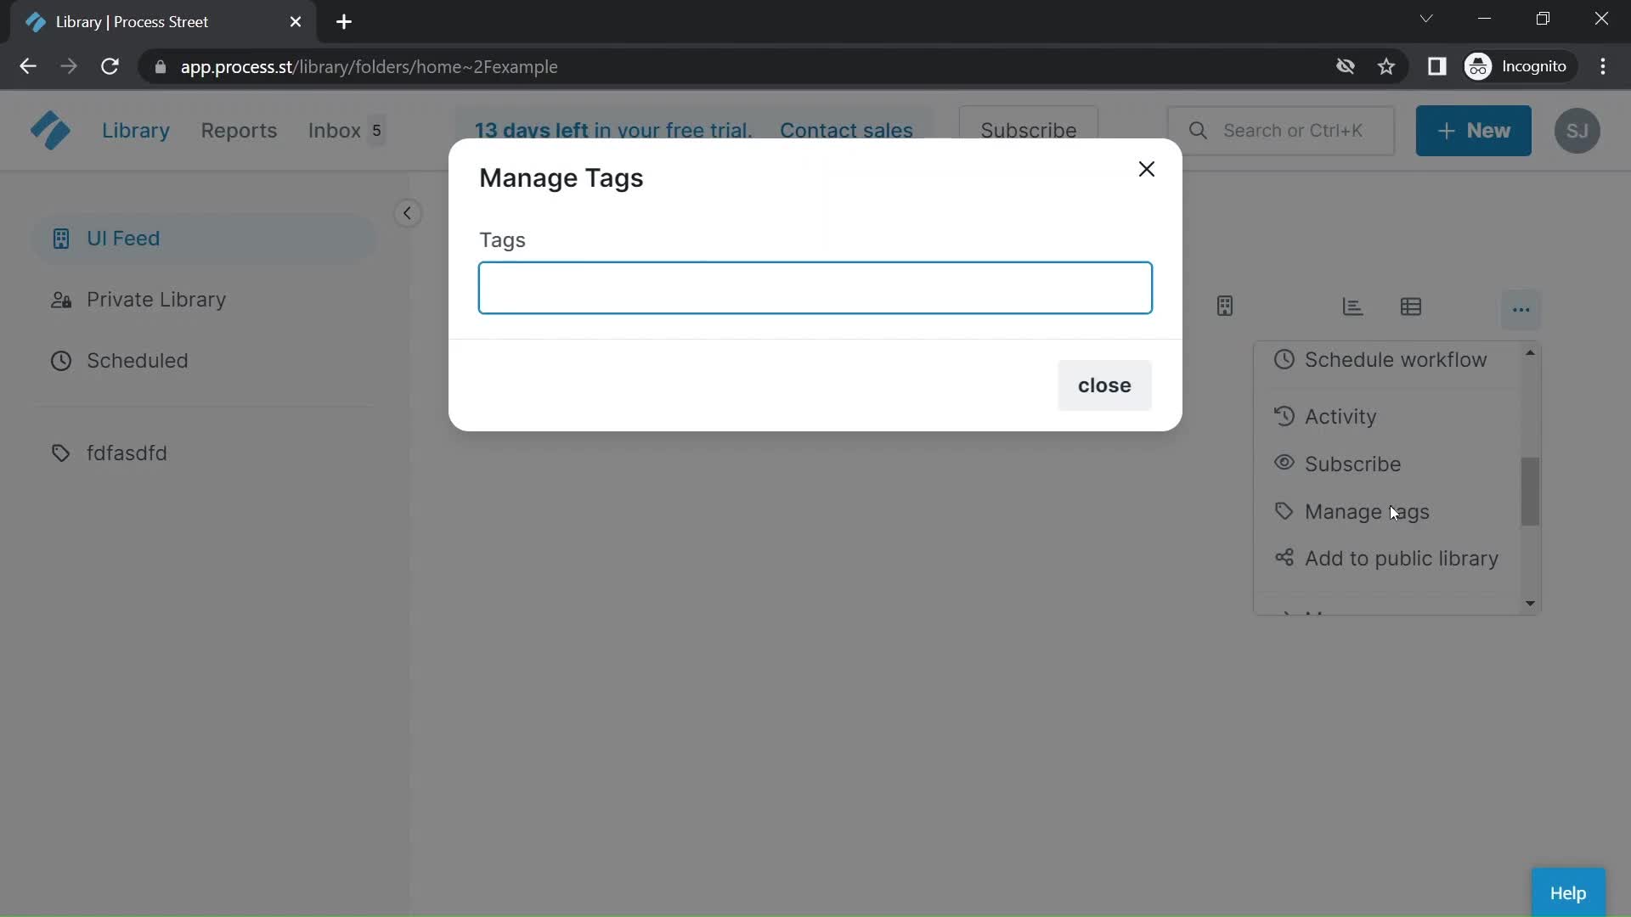Image resolution: width=1631 pixels, height=917 pixels.
Task: Expand the three-dot panel menu
Action: 1520,307
